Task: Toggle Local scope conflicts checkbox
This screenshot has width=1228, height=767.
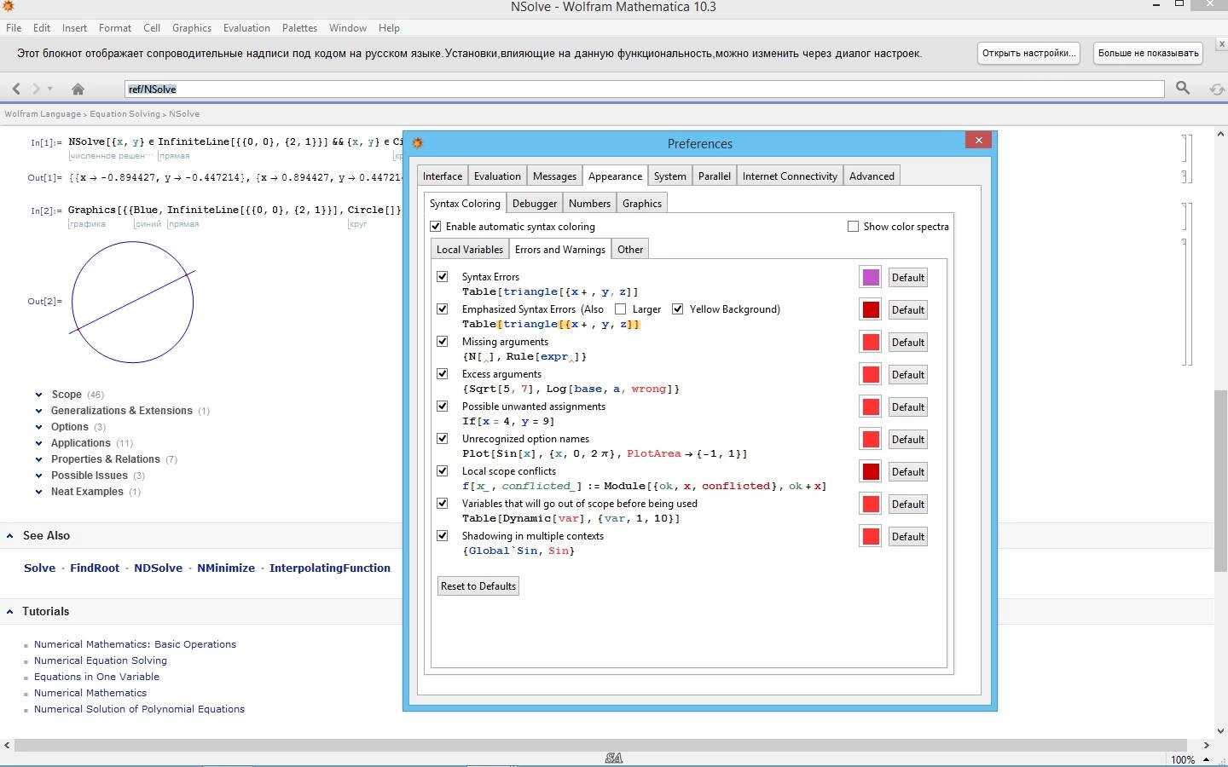Action: [x=443, y=471]
